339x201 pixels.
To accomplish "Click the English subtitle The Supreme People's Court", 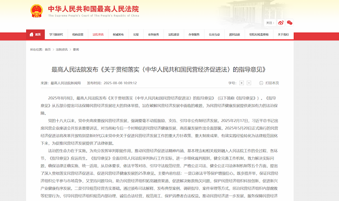I will pyautogui.click(x=94, y=16).
